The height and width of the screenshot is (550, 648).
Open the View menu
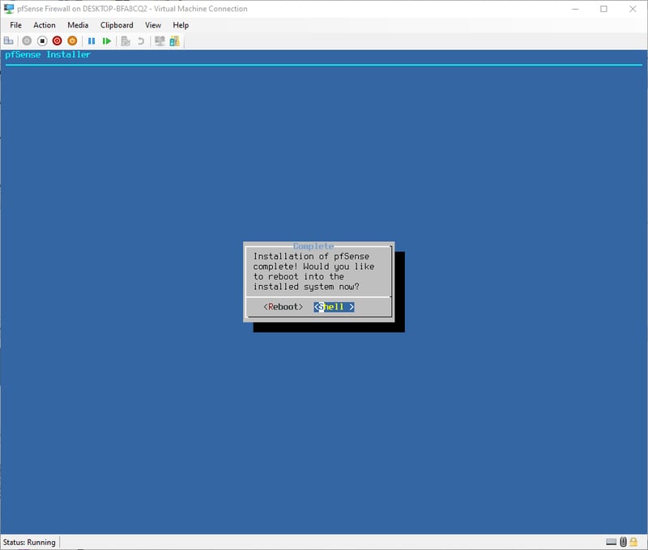coord(153,25)
